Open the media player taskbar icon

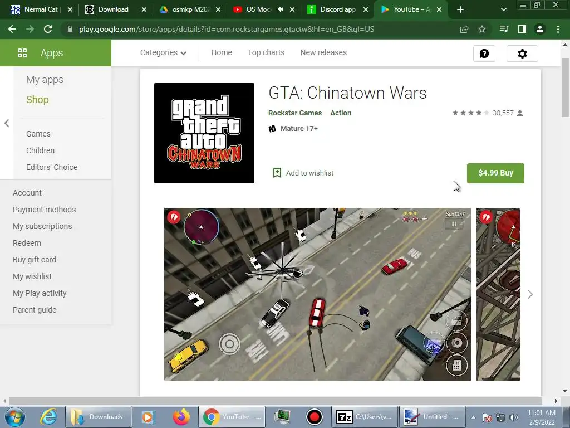tap(148, 417)
